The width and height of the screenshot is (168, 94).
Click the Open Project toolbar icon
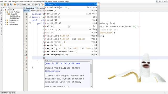pyautogui.click(x=8, y=4)
